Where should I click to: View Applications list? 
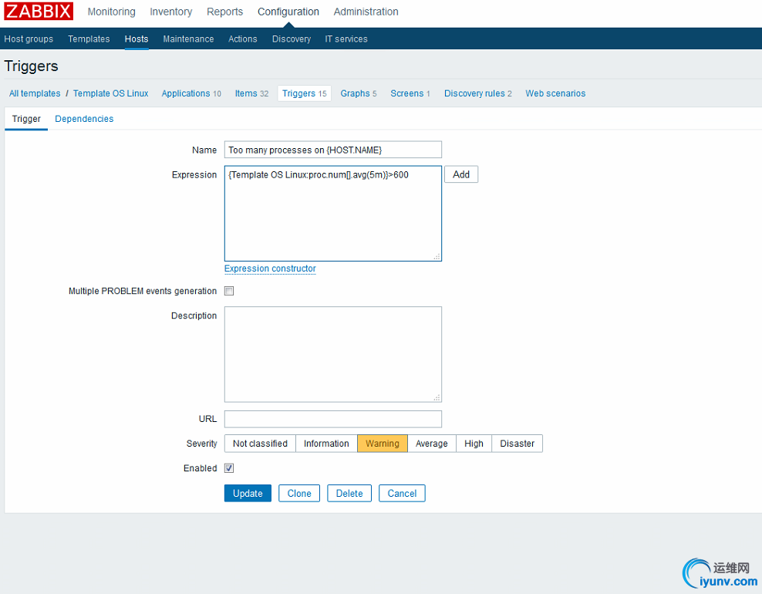click(x=191, y=93)
